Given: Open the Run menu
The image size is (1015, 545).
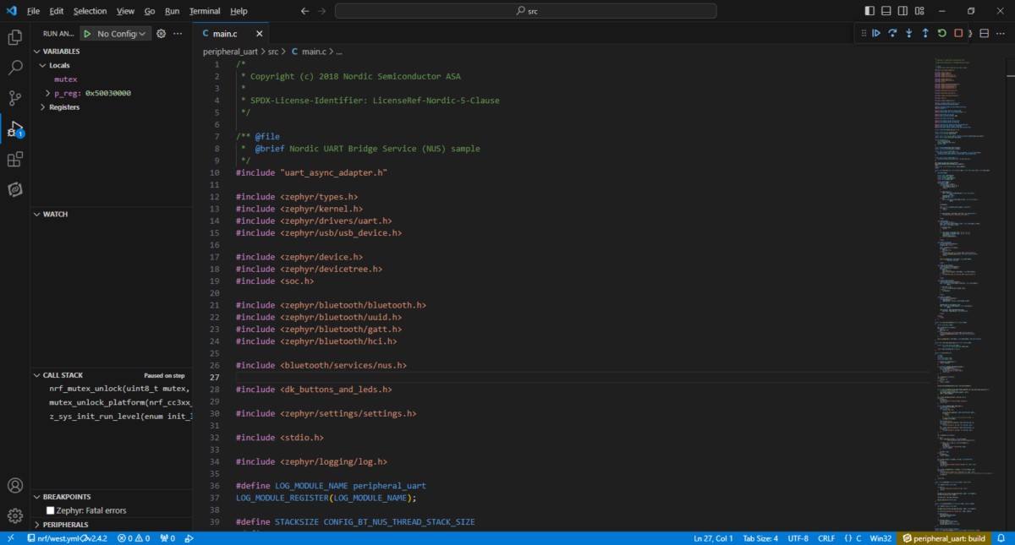Looking at the screenshot, I should pyautogui.click(x=173, y=11).
